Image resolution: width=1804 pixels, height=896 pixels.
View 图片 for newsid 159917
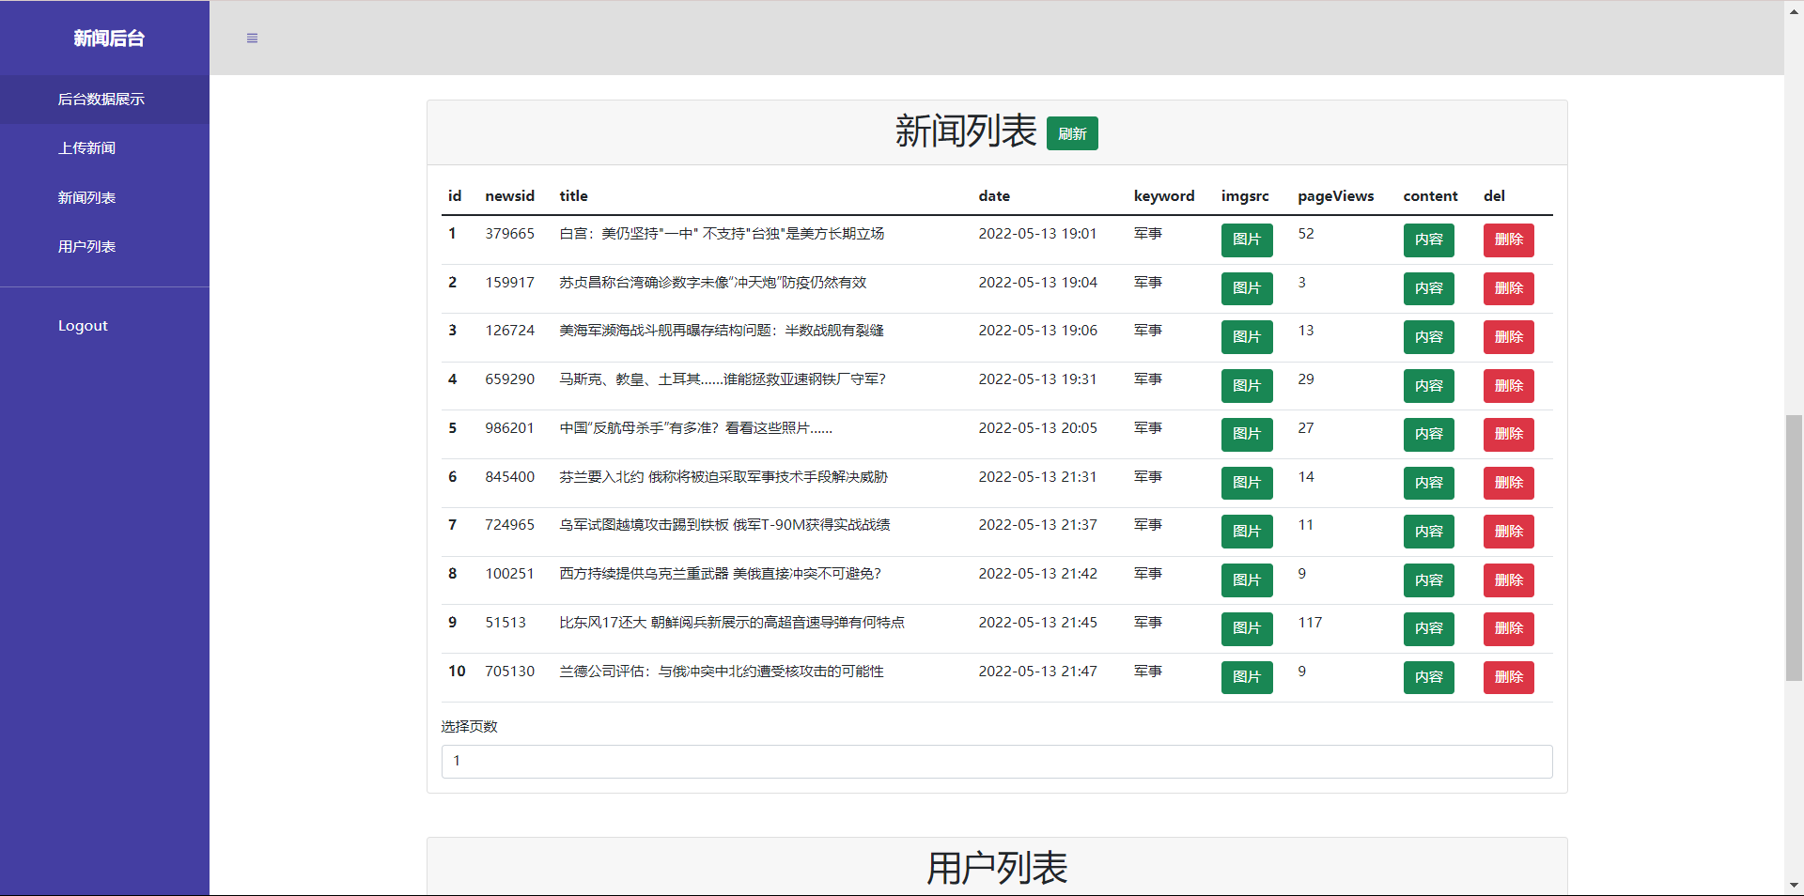(1247, 288)
